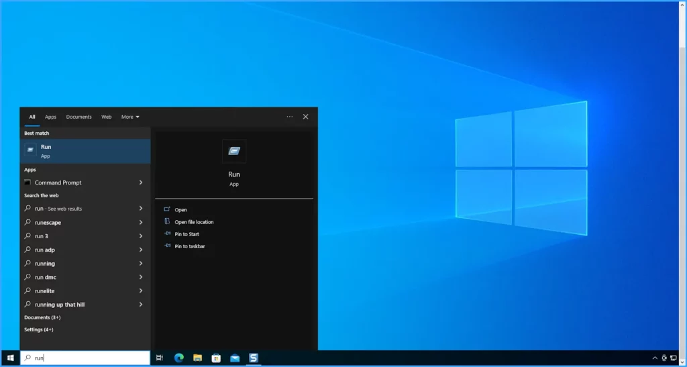Screen dimensions: 687x367
Task: Click Open in the Run app actions
Action: (180, 210)
